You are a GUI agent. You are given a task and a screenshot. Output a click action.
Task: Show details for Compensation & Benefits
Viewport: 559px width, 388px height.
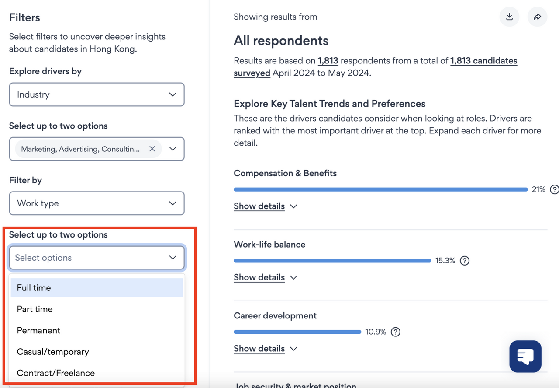coord(265,206)
